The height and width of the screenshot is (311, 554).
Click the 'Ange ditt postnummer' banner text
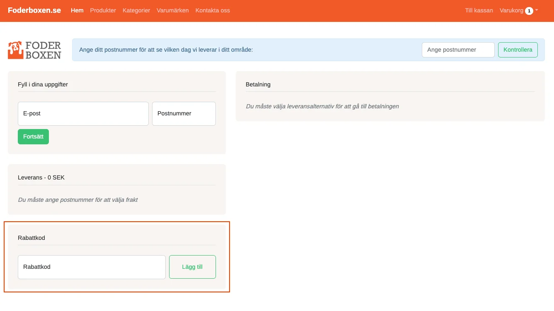(166, 50)
